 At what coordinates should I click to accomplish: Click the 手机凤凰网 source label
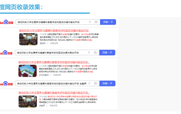(x=44, y=75)
